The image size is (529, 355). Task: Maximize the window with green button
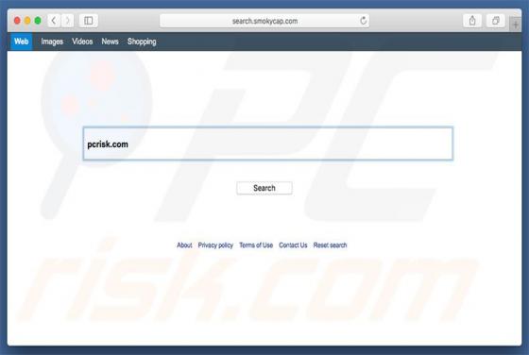[38, 21]
